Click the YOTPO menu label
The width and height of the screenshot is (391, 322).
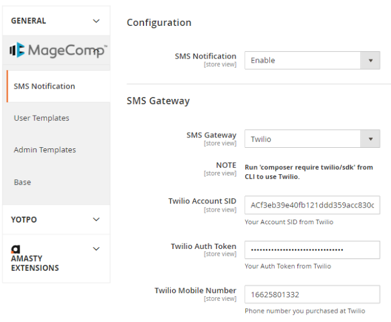24,220
